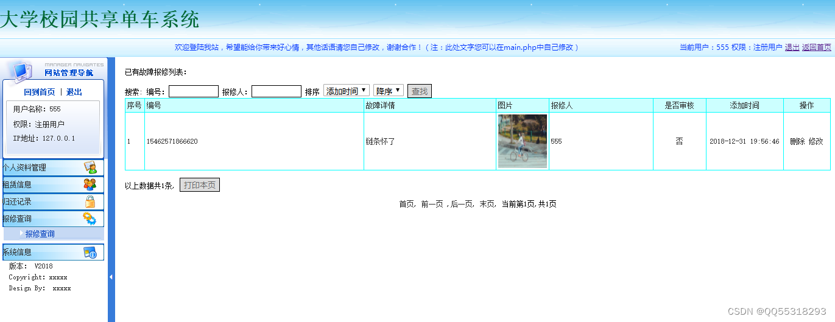
Task: Delete the repair record 15462571866620
Action: [x=797, y=141]
